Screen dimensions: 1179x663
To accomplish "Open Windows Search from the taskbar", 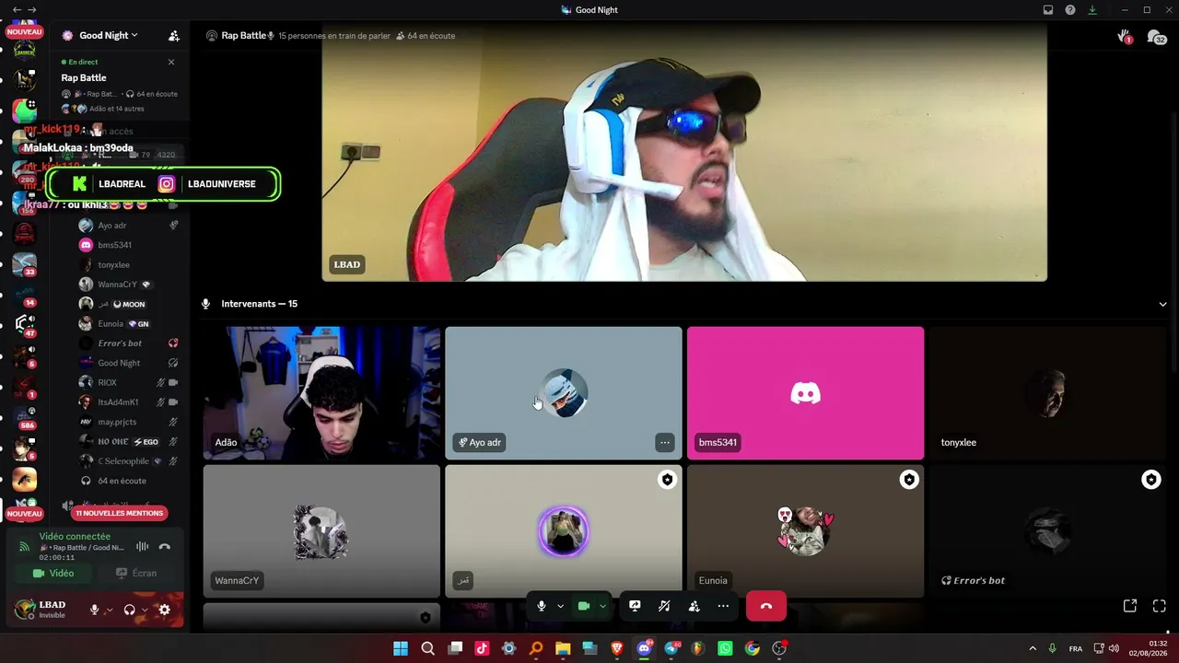I will coord(427,648).
